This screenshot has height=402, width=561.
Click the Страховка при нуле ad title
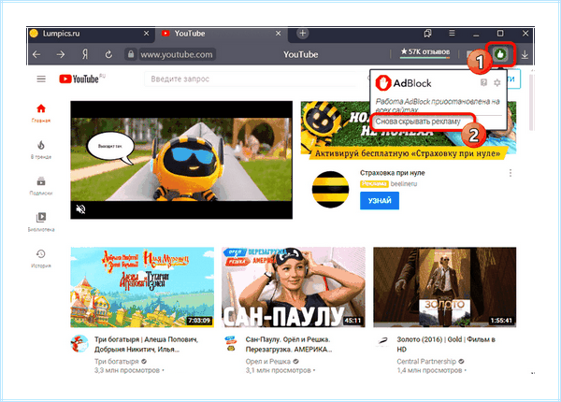393,173
